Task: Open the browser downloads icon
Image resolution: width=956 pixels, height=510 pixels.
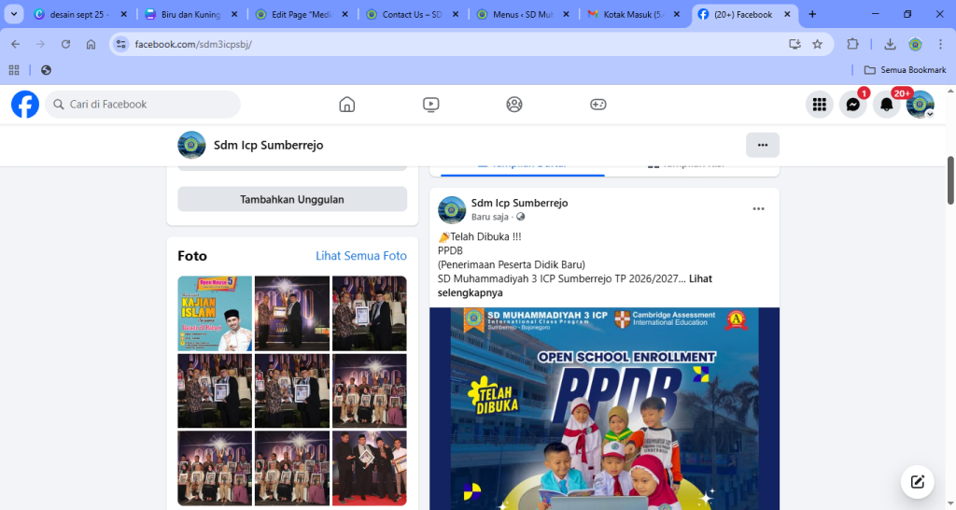Action: click(x=890, y=44)
